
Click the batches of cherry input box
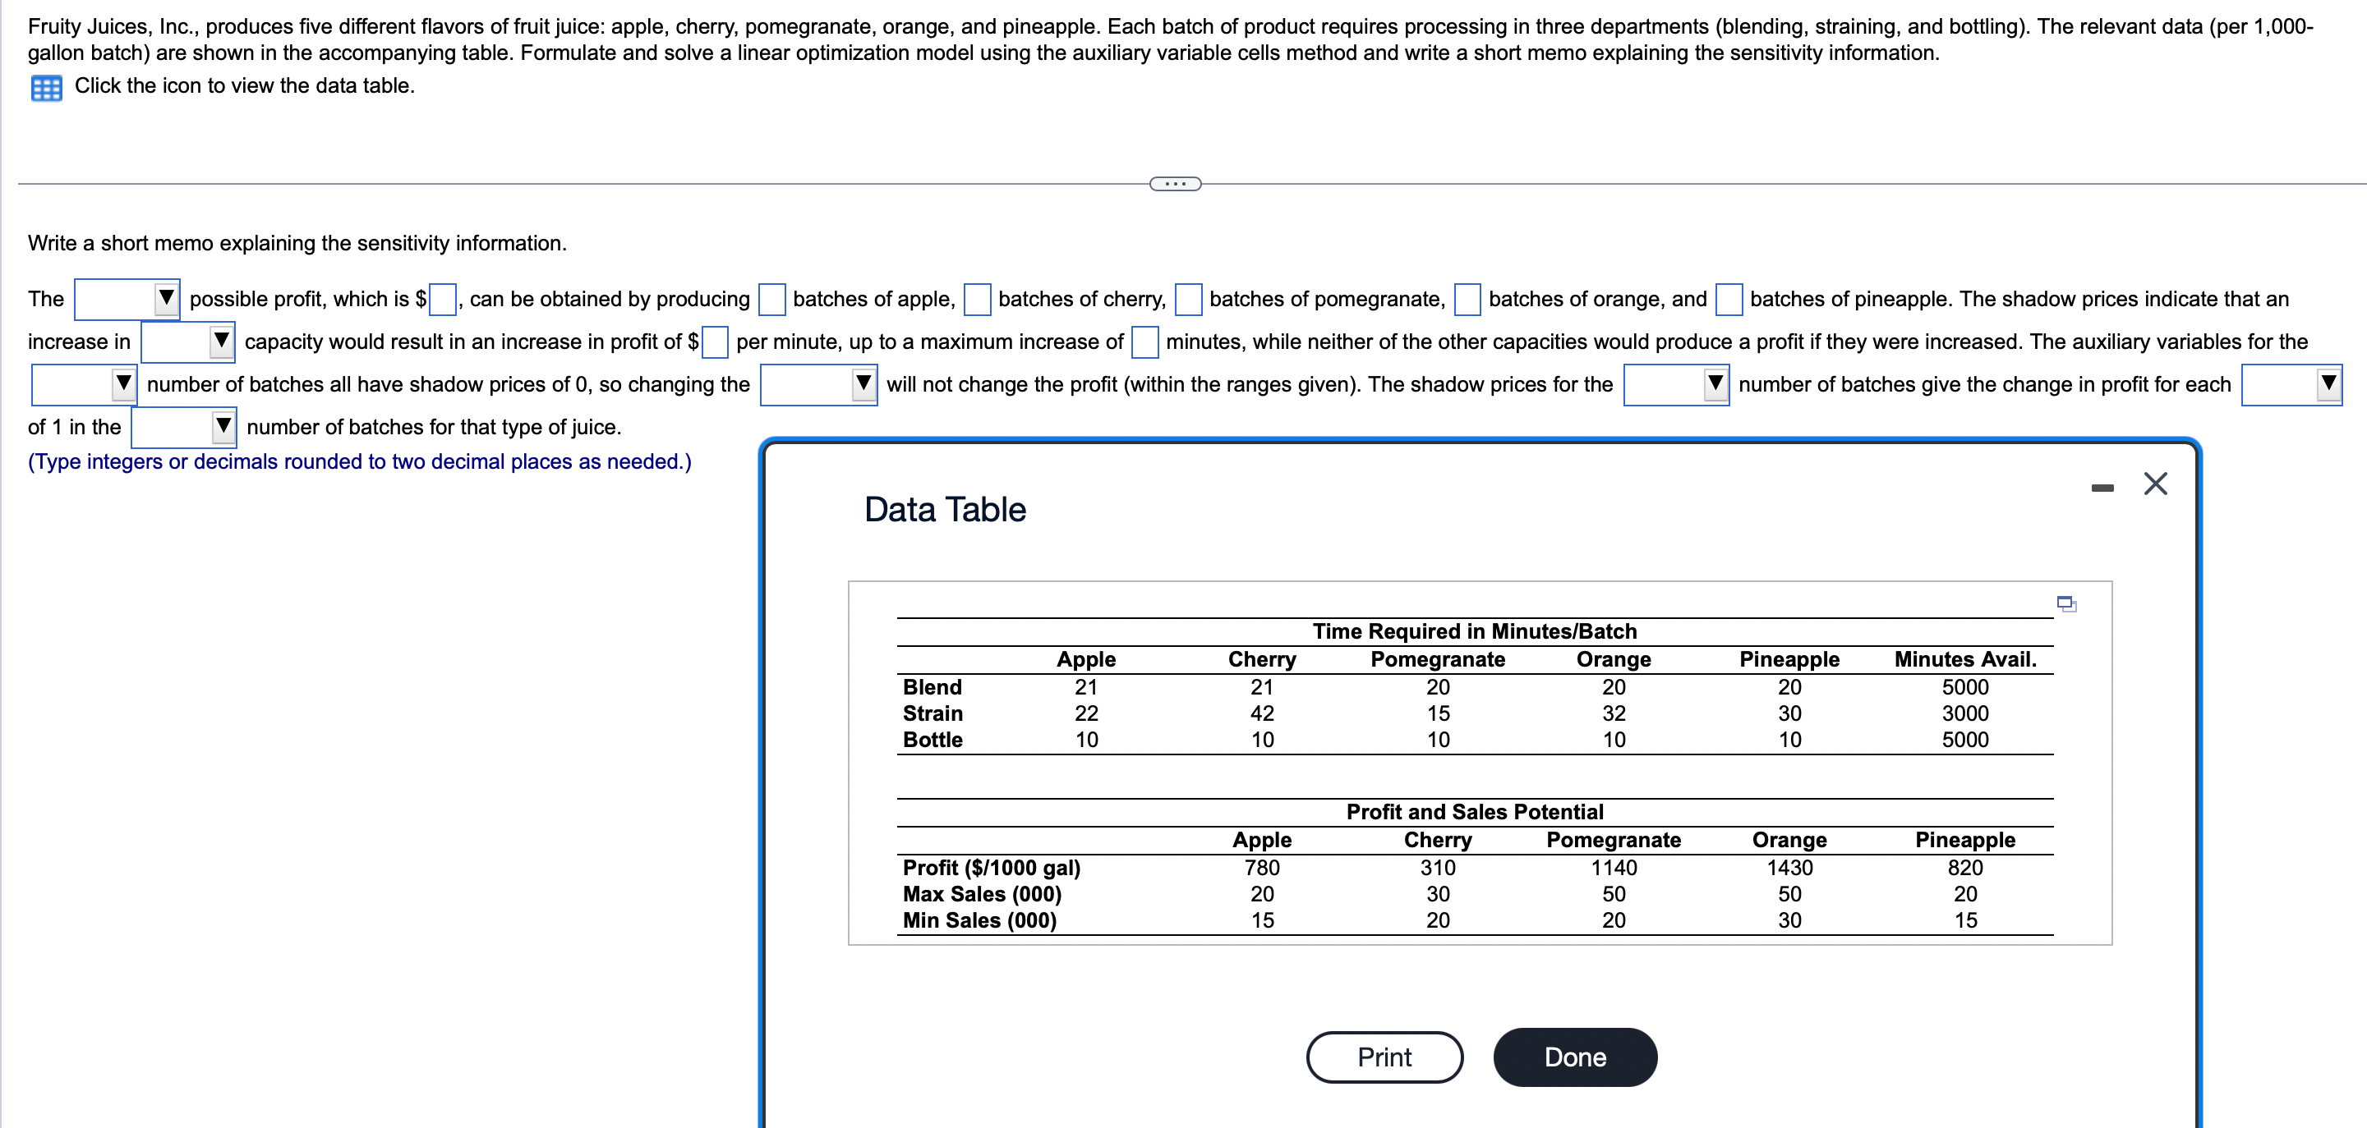click(977, 300)
